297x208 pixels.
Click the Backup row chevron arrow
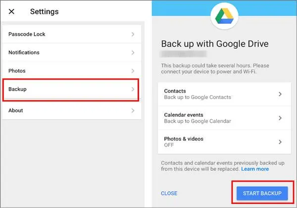pos(133,89)
